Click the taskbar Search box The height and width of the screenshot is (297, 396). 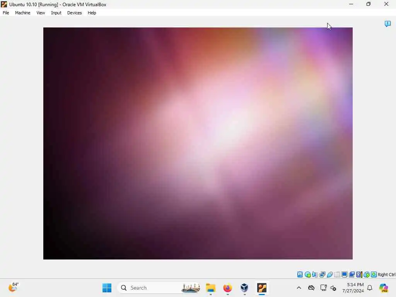click(159, 288)
